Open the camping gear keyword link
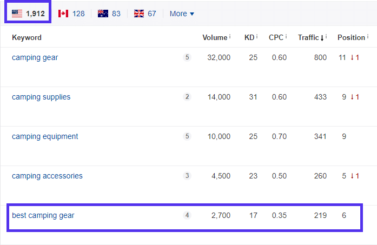Image resolution: width=377 pixels, height=245 pixels. pos(35,57)
